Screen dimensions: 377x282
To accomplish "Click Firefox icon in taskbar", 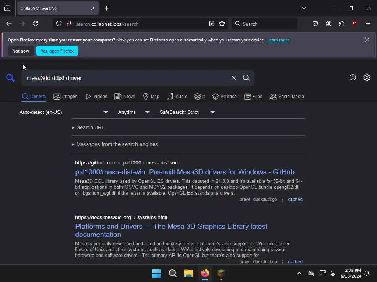I will coord(205,273).
